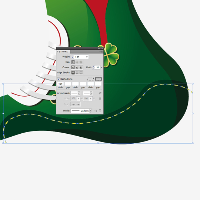The image size is (200, 200).
Task: Collapse the Stroke panel to icons
Action: pyautogui.click(x=99, y=49)
